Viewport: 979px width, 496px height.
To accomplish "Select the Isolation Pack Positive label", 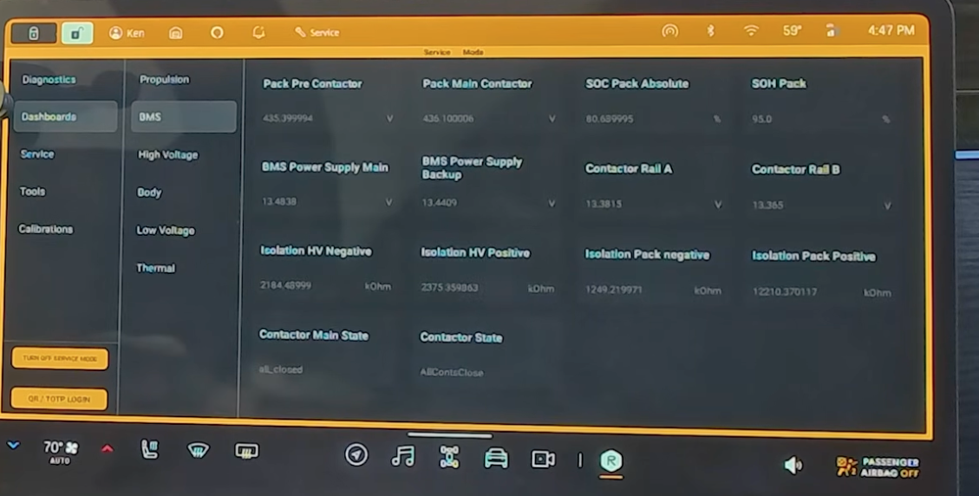I will pos(813,256).
